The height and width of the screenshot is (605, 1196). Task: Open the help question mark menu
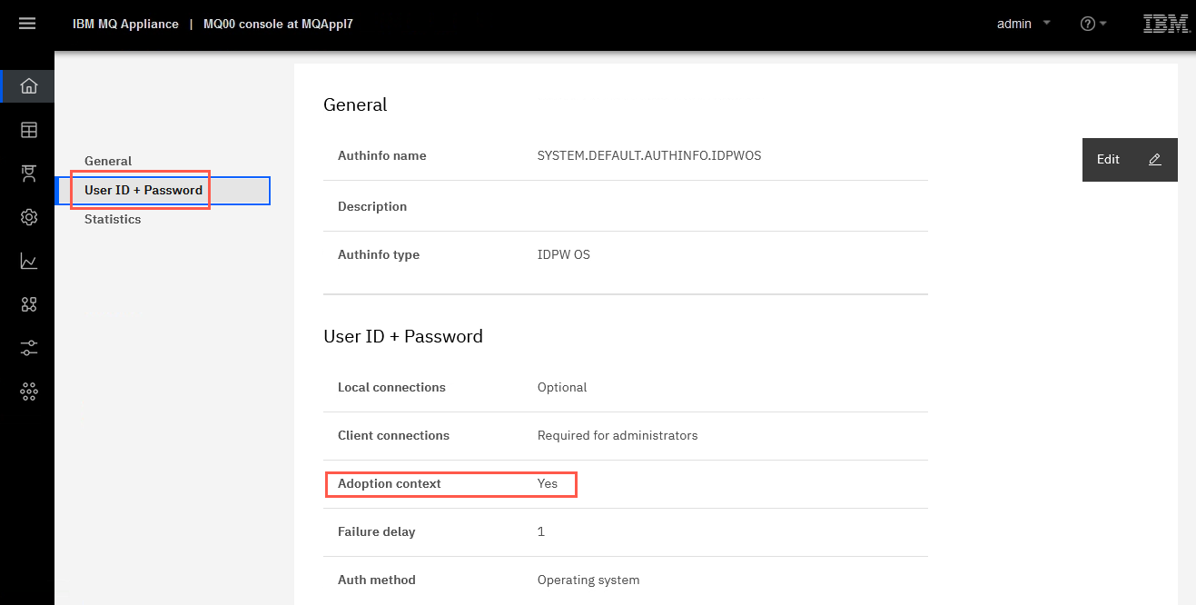pos(1093,24)
